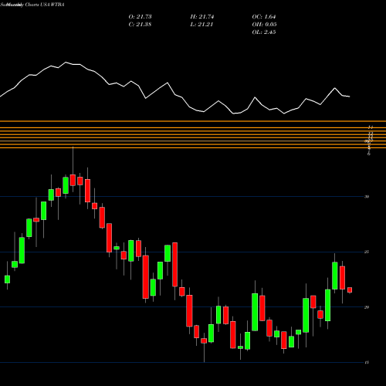Click the first green candle at chart's left edge
The image size is (386, 386).
tap(7, 279)
